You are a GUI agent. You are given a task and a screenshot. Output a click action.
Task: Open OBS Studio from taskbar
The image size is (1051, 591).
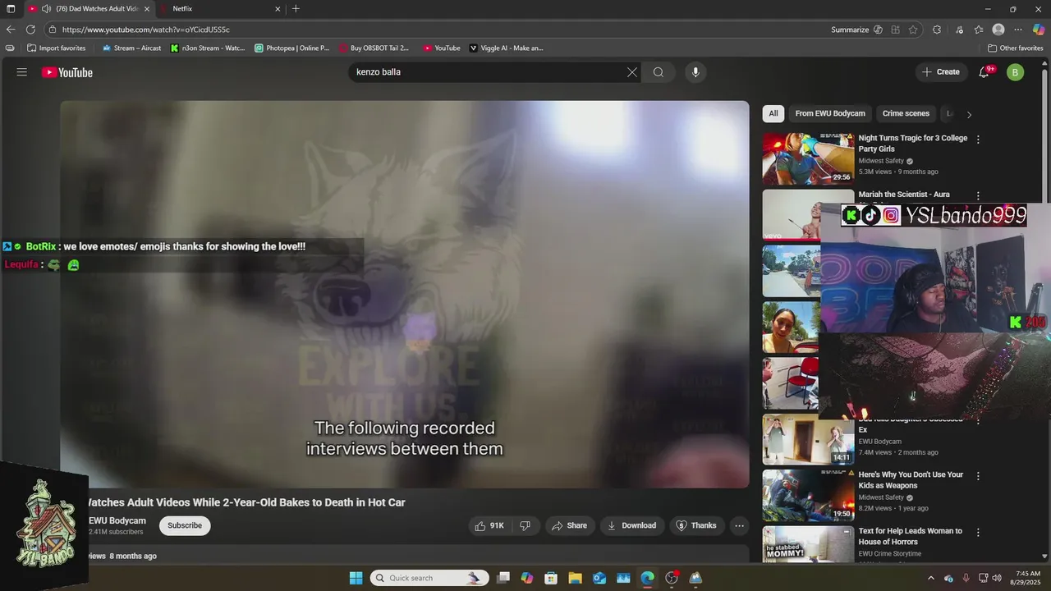click(672, 578)
